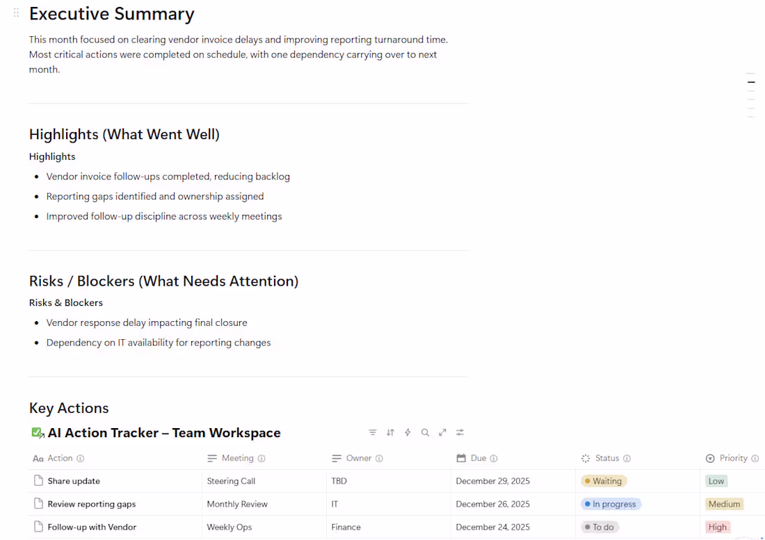The width and height of the screenshot is (765, 540).
Task: Click the Waiting status tag
Action: [604, 480]
